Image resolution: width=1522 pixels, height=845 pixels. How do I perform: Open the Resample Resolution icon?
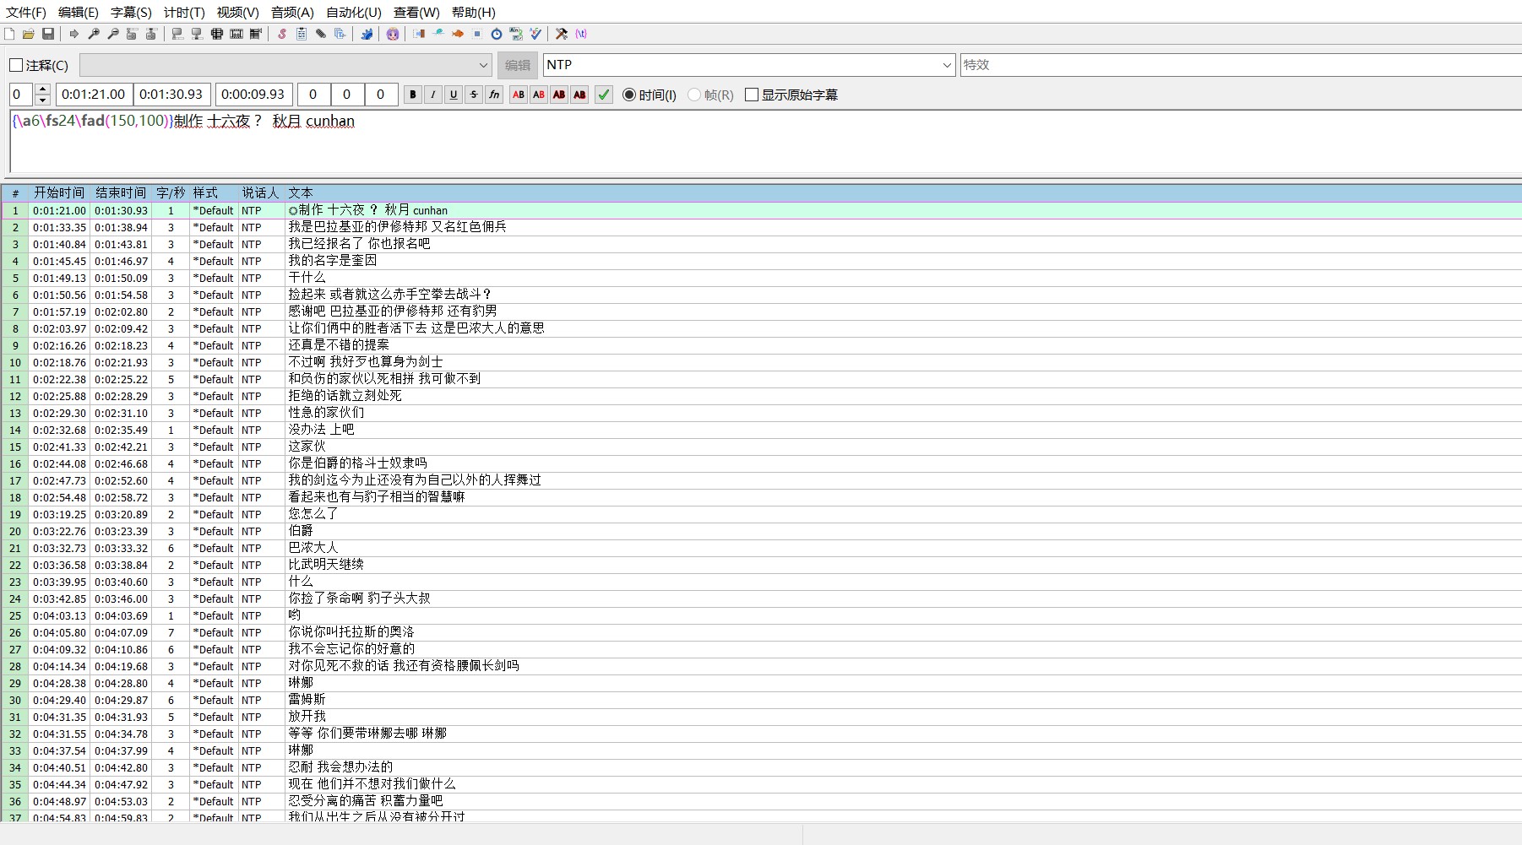pyautogui.click(x=477, y=34)
